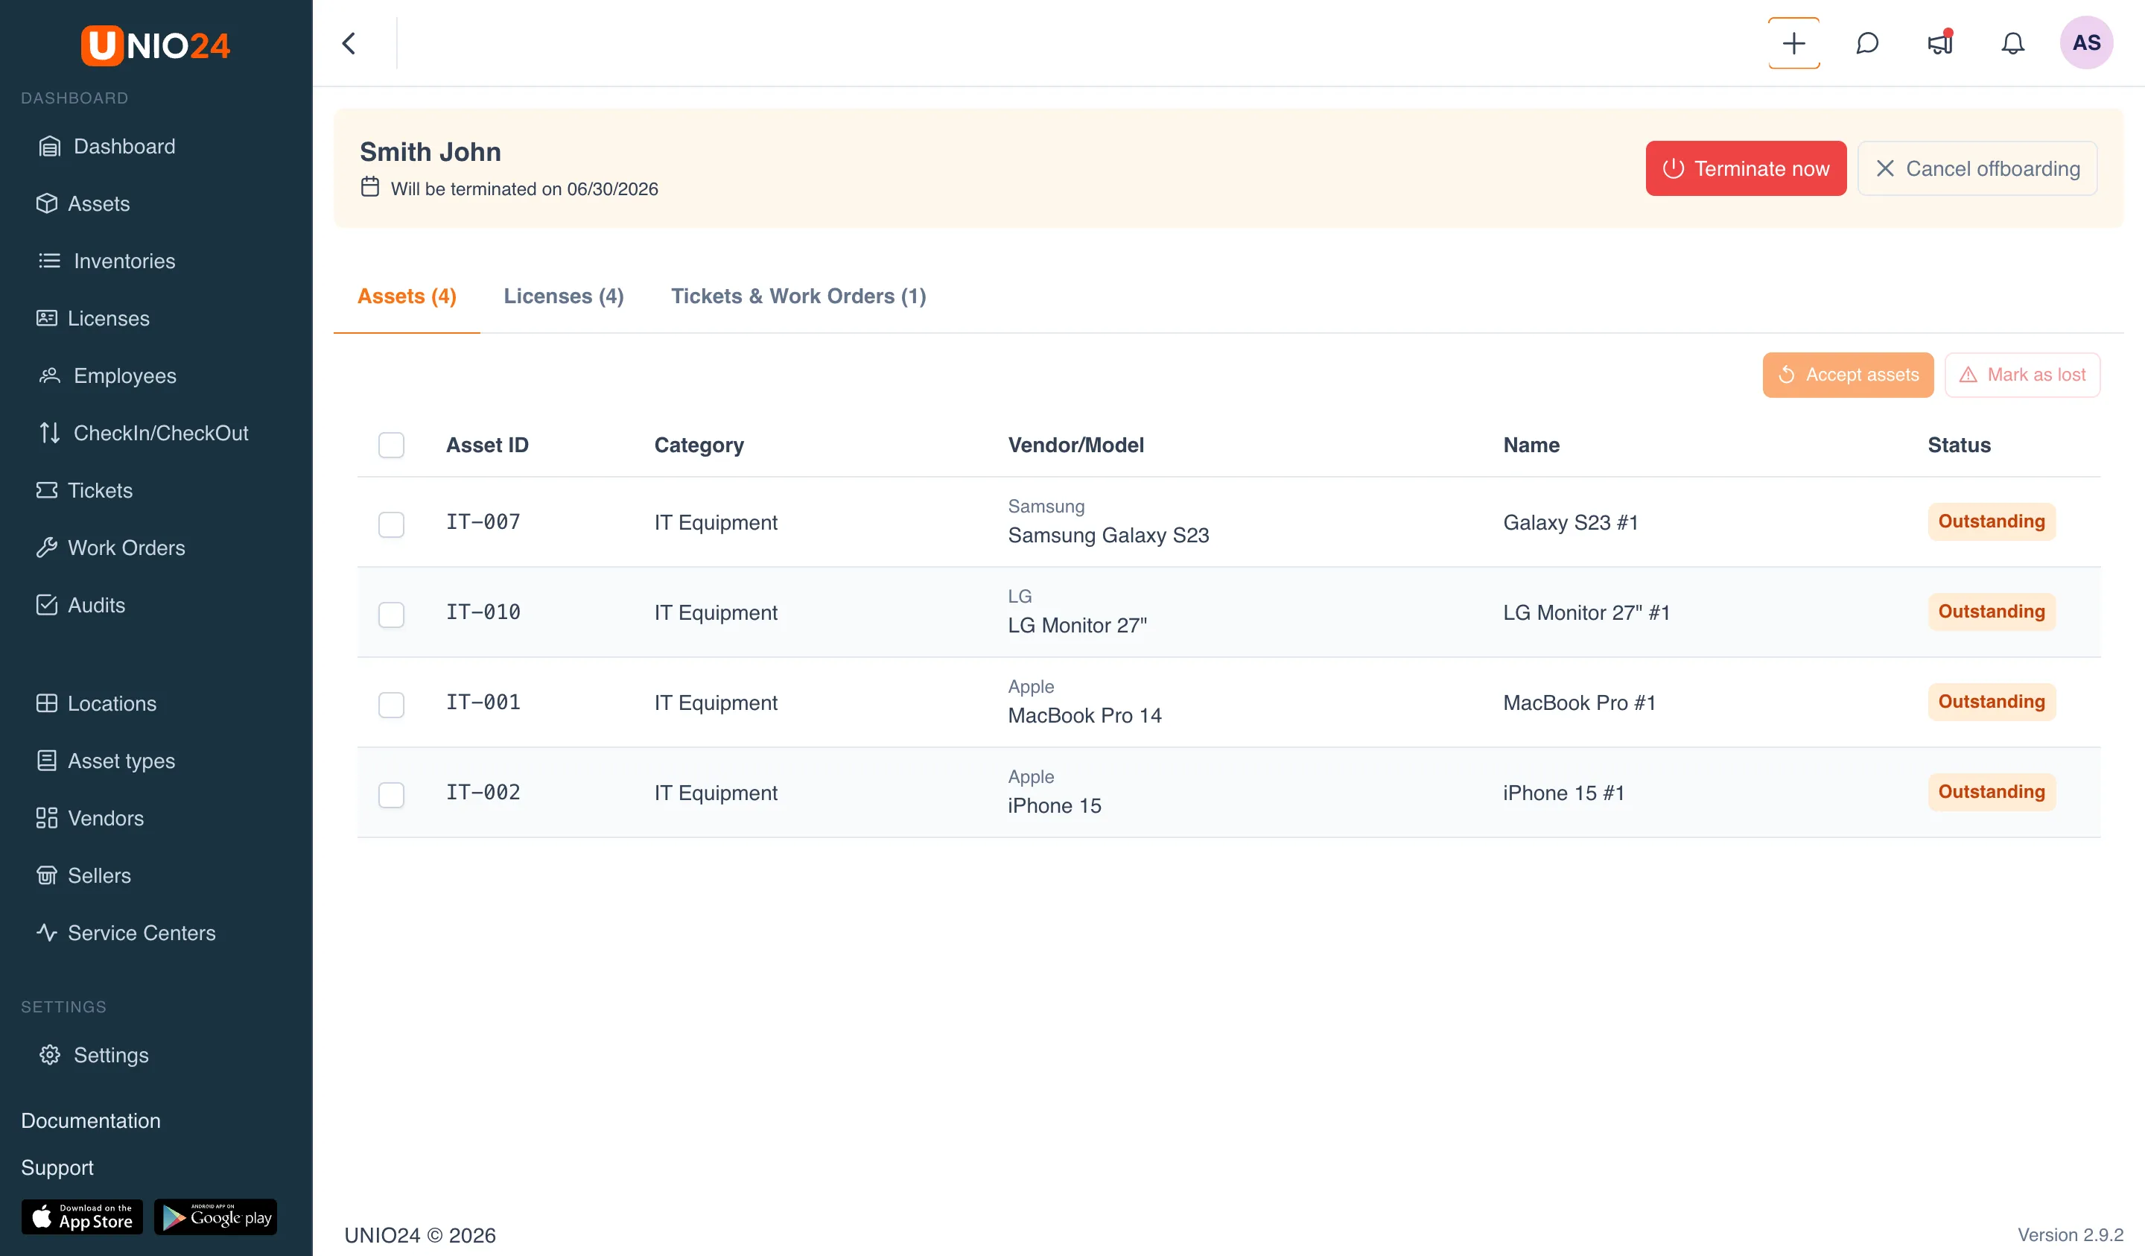Click the Samsung Galaxy S23 model text
The width and height of the screenshot is (2145, 1256).
[x=1108, y=536]
